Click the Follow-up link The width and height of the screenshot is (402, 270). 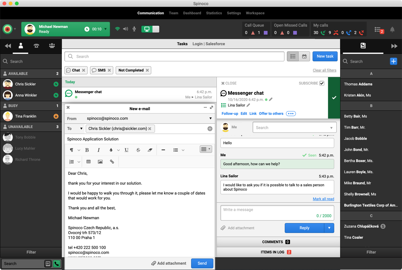[230, 114]
